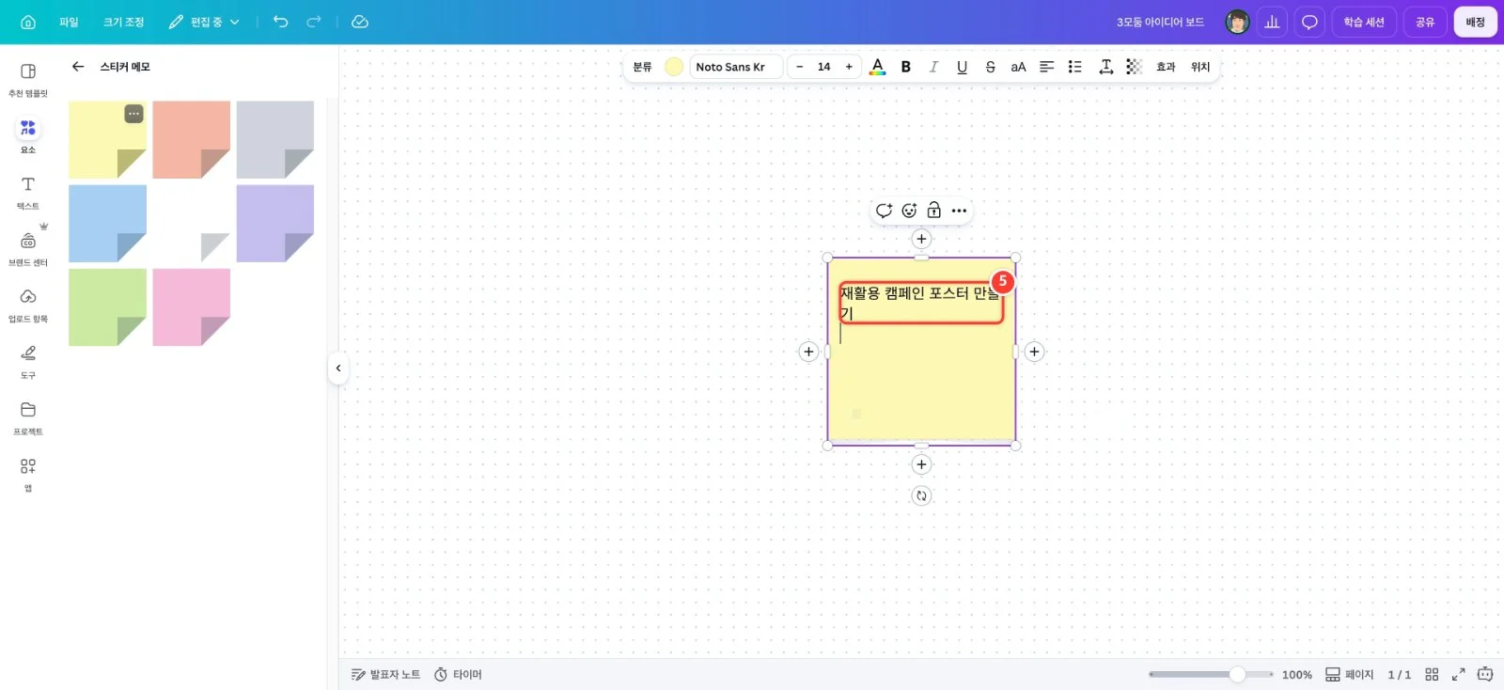Choose the purple sticky note thumbnail
The image size is (1504, 690).
point(275,224)
